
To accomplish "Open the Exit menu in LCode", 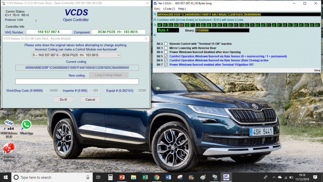I will click(x=157, y=9).
